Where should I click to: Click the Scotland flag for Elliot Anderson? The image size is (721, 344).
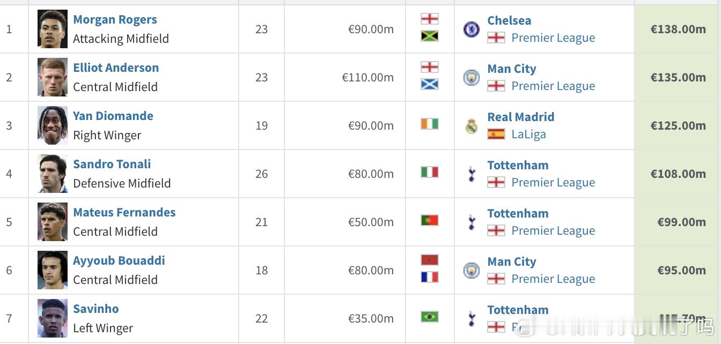(430, 84)
